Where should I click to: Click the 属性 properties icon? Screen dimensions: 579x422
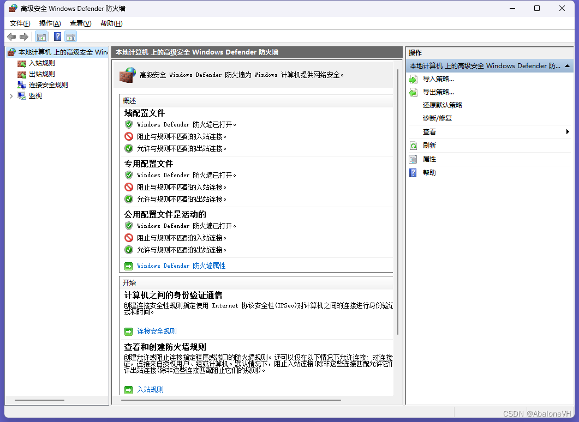click(413, 159)
